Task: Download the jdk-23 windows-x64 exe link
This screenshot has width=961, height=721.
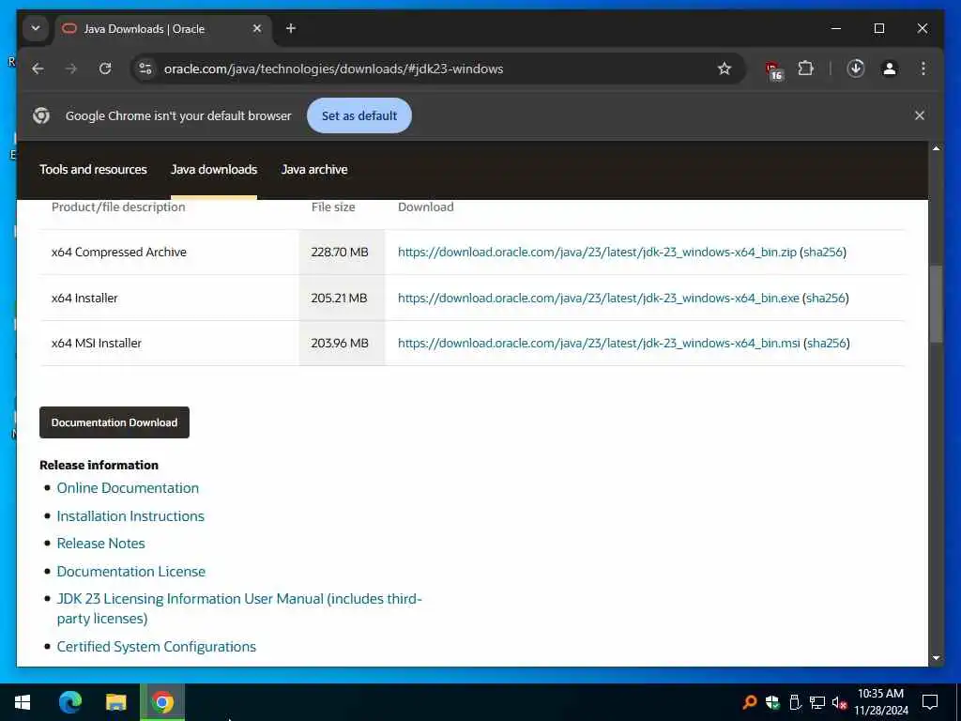Action: (598, 298)
